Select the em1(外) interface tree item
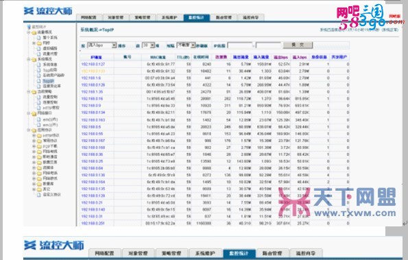 (50, 125)
